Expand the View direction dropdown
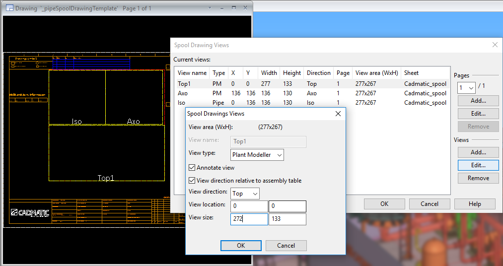The image size is (503, 266). tap(245, 193)
